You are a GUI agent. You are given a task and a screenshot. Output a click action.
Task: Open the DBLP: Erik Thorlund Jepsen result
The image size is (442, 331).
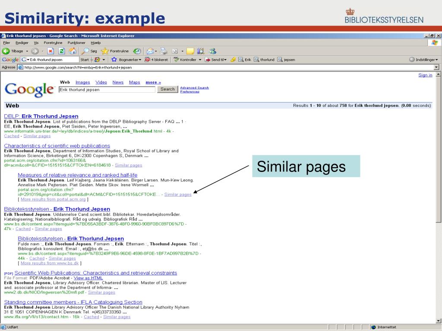[41, 116]
